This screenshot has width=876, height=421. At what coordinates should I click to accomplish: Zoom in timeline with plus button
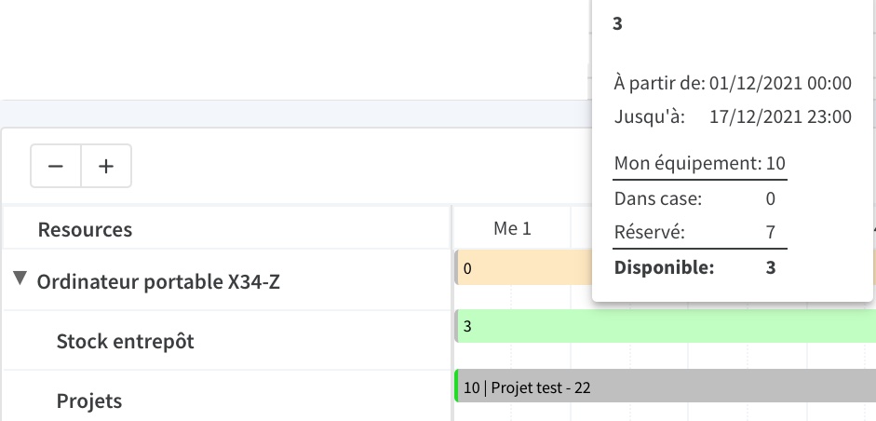tap(106, 166)
